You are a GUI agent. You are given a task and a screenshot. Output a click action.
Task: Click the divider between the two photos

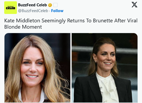[x=71, y=68]
